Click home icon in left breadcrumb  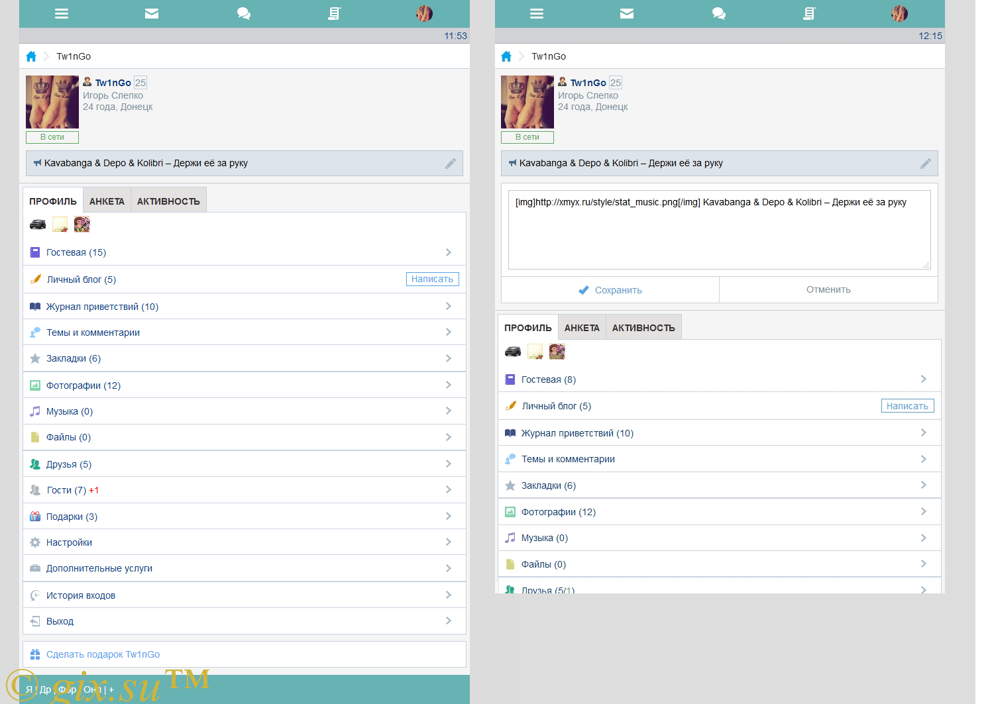point(31,56)
